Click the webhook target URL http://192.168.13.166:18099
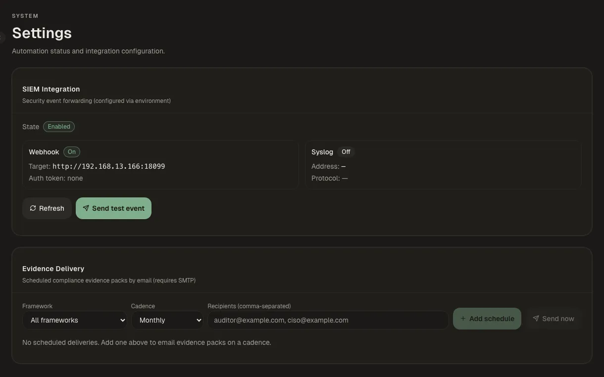 tap(109, 166)
